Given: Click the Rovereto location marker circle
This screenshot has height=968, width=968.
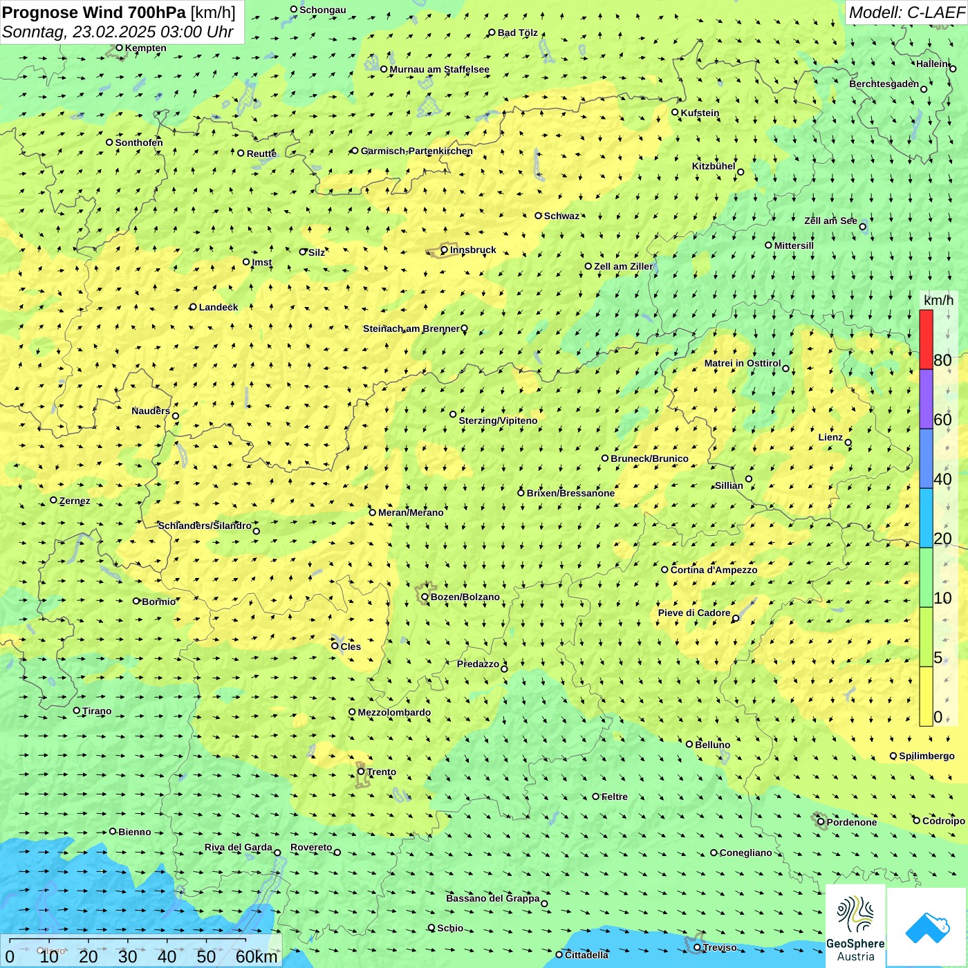Looking at the screenshot, I should (337, 853).
